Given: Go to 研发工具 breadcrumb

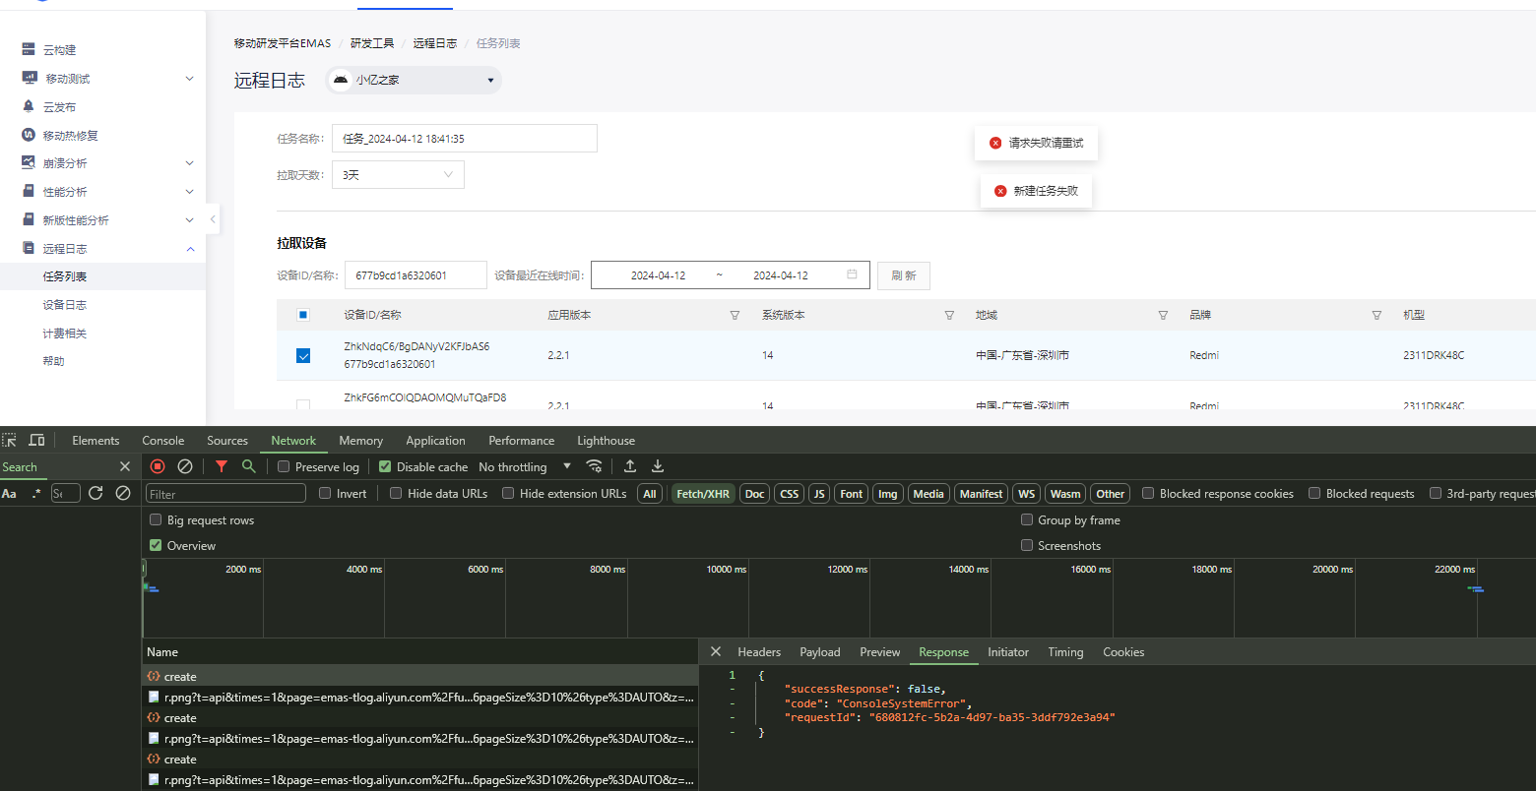Looking at the screenshot, I should [372, 43].
